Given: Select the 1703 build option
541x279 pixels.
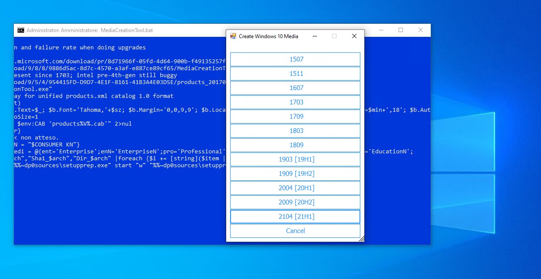Looking at the screenshot, I should (x=295, y=102).
